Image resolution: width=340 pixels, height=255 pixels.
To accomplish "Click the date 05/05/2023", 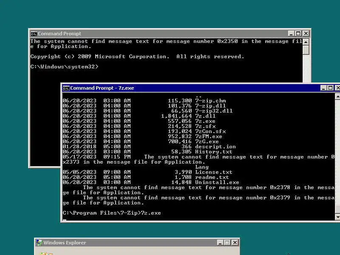I will [79, 172].
